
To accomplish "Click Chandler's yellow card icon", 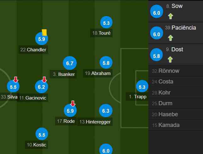I will (x=44, y=32).
